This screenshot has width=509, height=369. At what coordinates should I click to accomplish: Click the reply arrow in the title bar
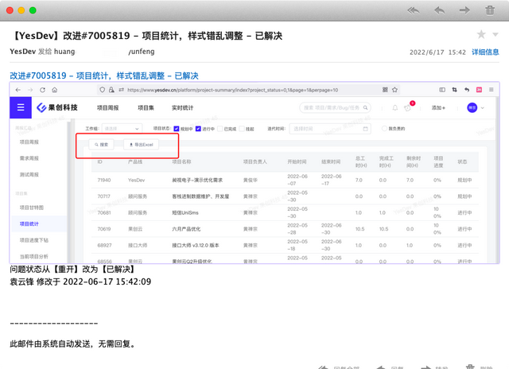tap(439, 10)
